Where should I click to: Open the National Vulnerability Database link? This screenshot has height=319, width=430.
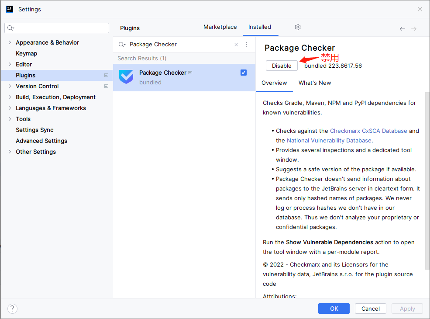pyautogui.click(x=329, y=141)
